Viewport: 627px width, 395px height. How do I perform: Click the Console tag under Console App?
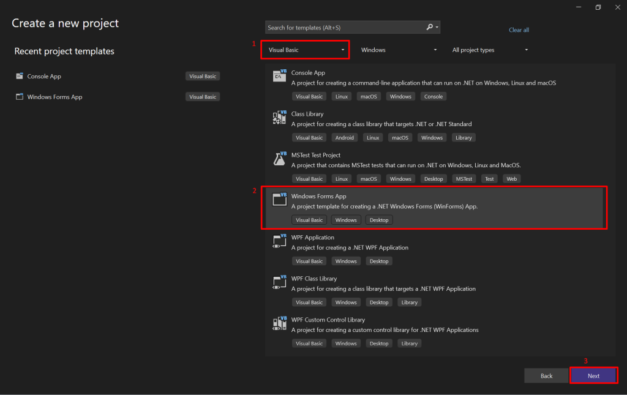(434, 96)
